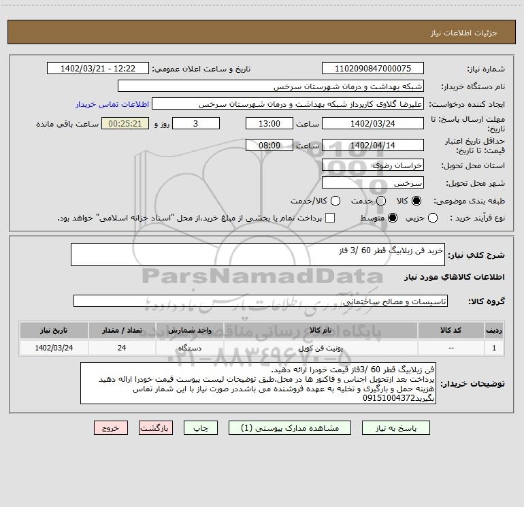Click the price validity date 1402/04/14 field
524x507 pixels.
point(373,145)
